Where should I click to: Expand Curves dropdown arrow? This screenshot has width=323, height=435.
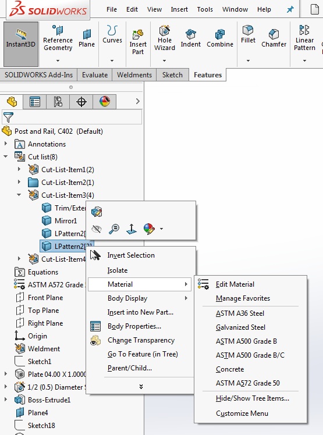(112, 60)
